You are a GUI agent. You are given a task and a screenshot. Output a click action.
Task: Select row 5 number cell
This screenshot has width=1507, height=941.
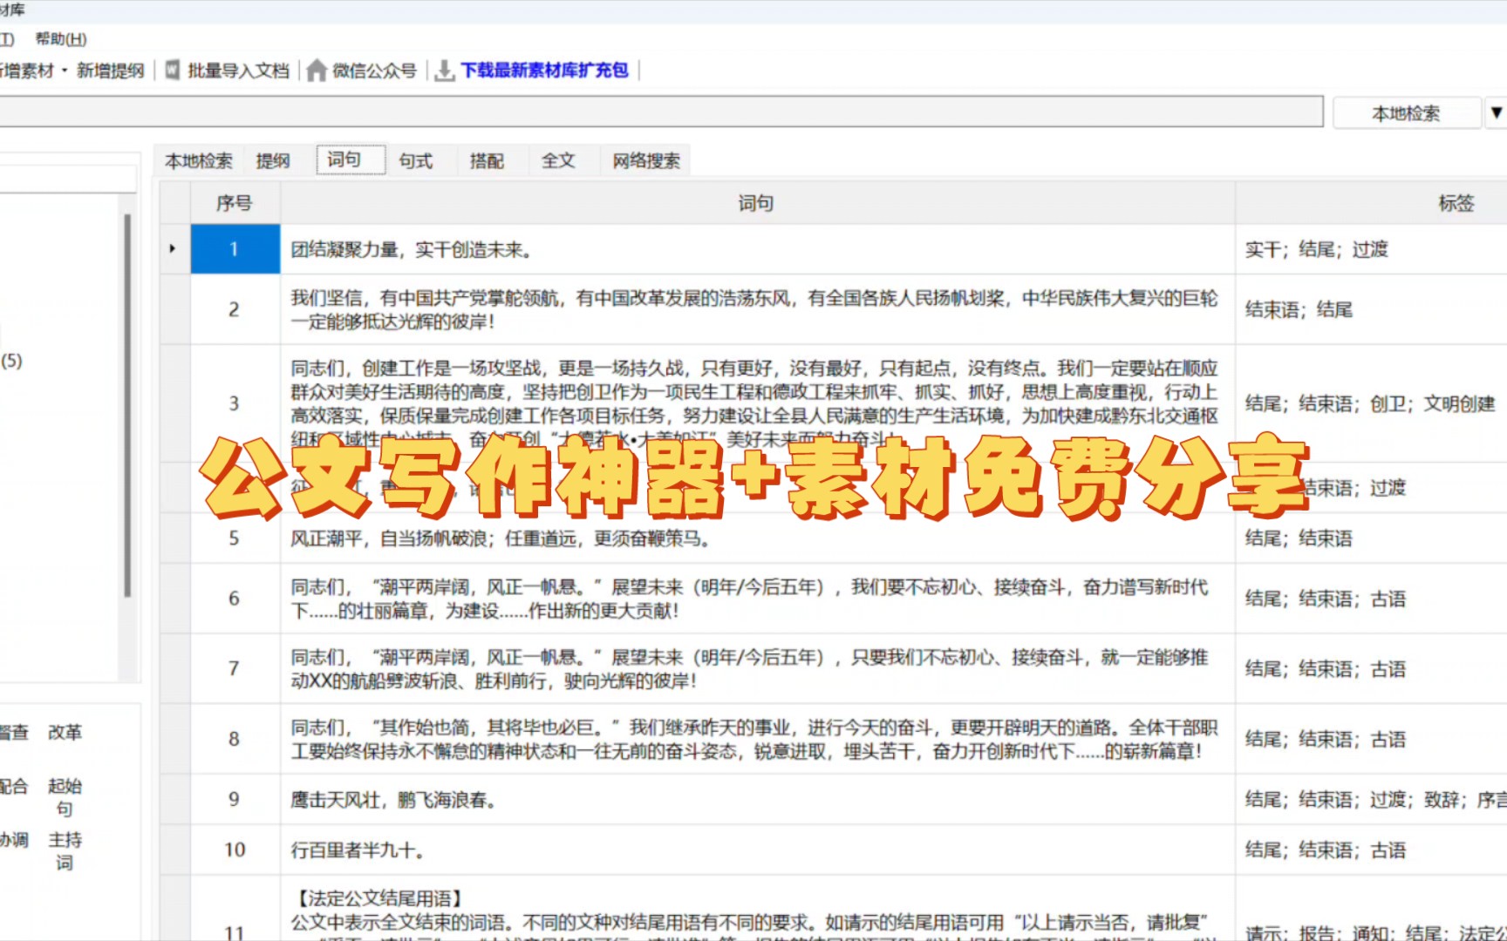pos(235,538)
